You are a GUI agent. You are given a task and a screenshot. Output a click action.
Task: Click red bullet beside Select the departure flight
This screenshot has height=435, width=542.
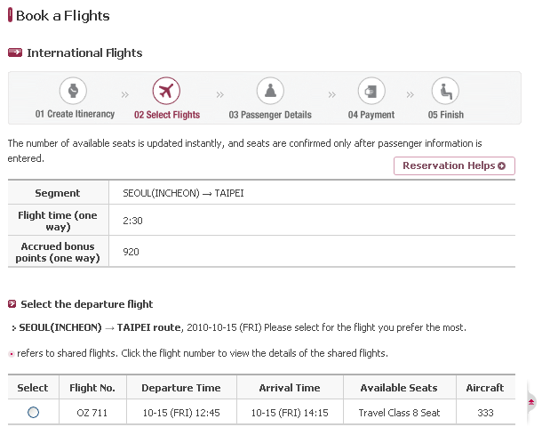(x=12, y=304)
